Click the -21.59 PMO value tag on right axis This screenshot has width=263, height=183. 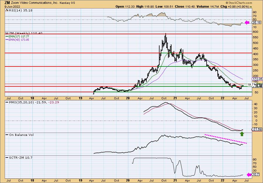tap(257, 129)
